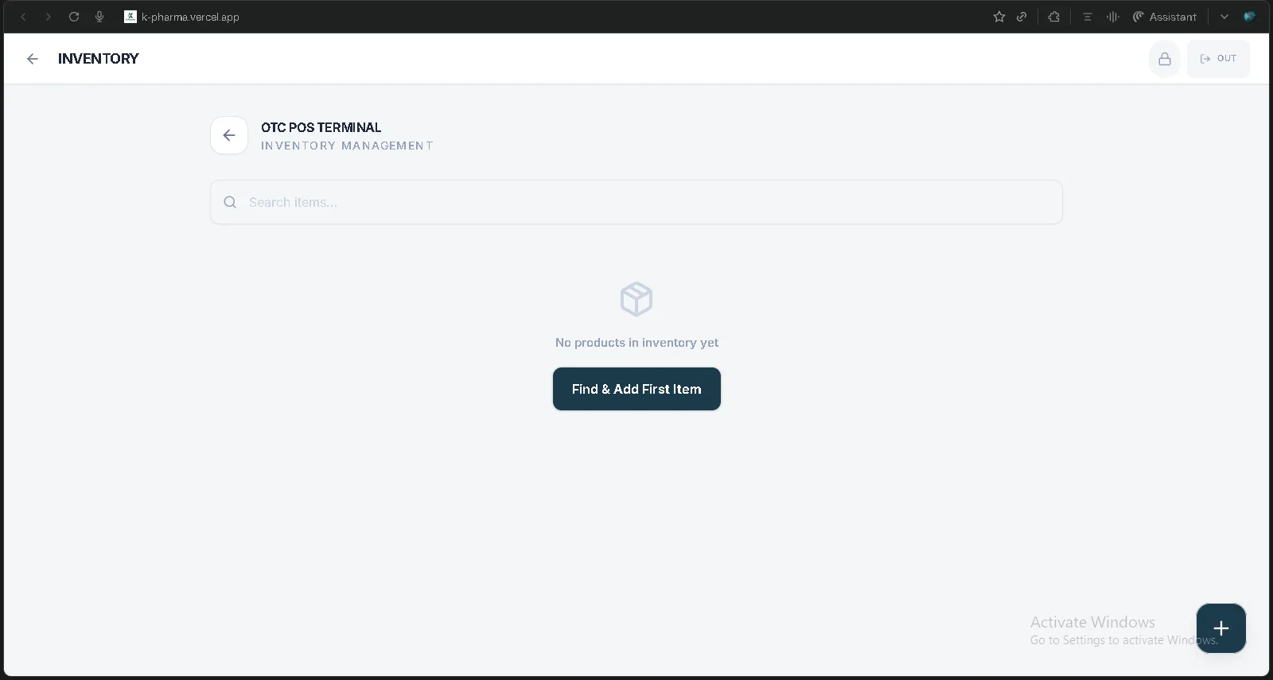The image size is (1273, 680).
Task: Click Find & Add First Item
Action: (x=636, y=389)
